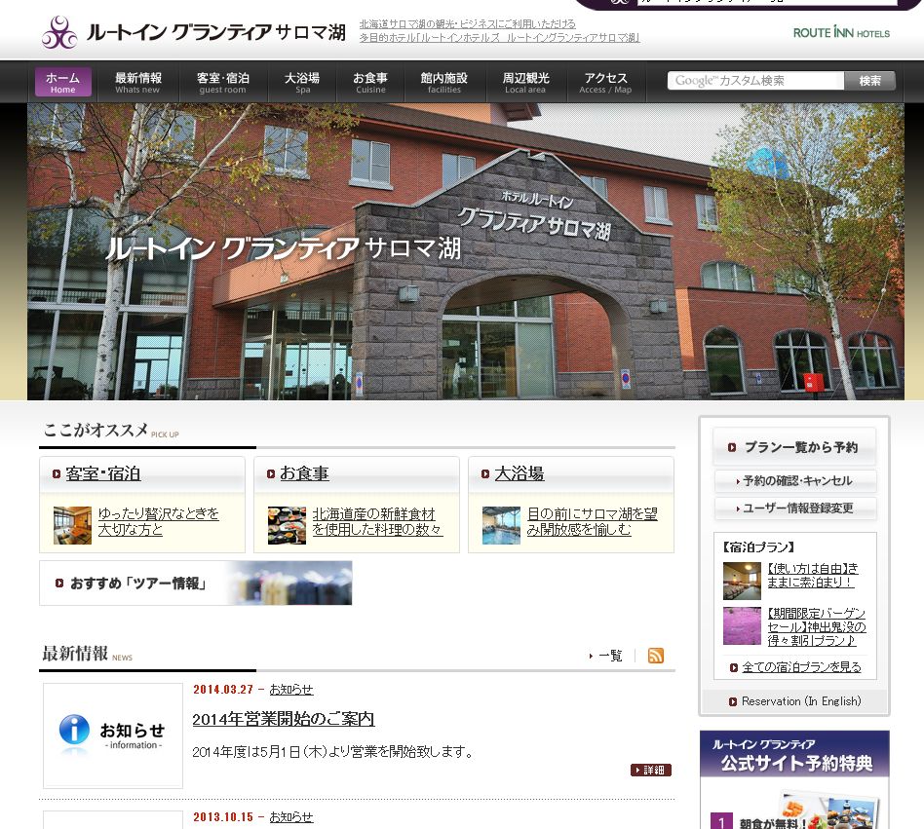Click the Route Inn Grandia Saroma-ko logo
924x829 pixels.
tap(193, 32)
